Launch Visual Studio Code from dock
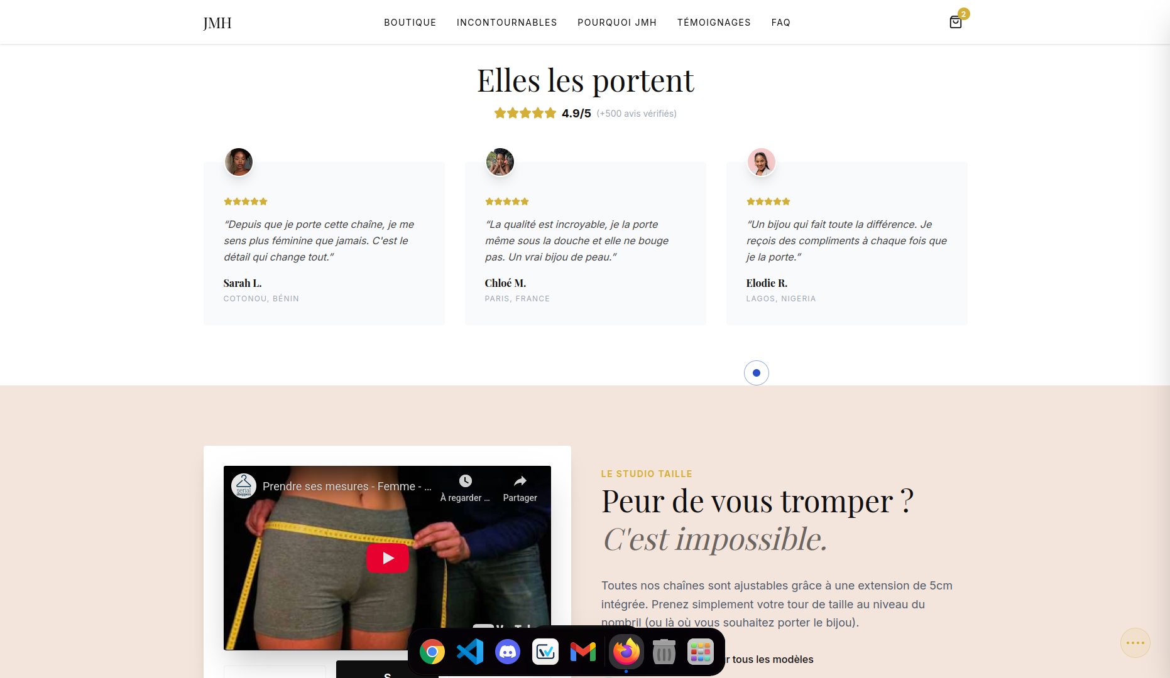Screen dimensions: 1170x678 470,652
